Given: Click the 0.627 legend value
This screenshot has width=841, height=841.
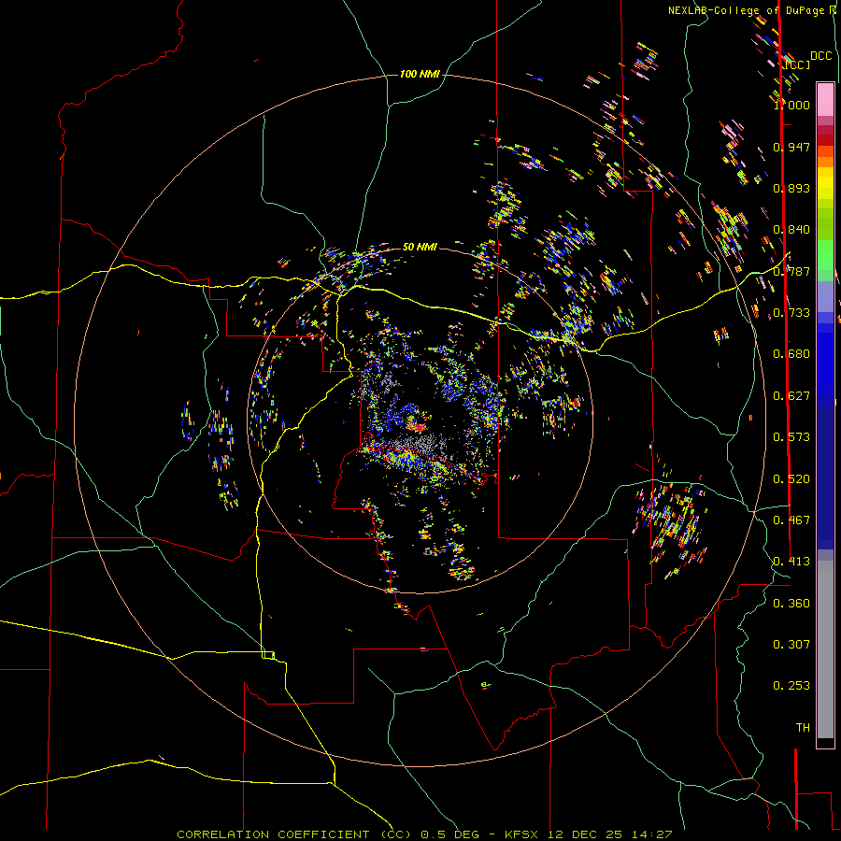Looking at the screenshot, I should pyautogui.click(x=791, y=396).
